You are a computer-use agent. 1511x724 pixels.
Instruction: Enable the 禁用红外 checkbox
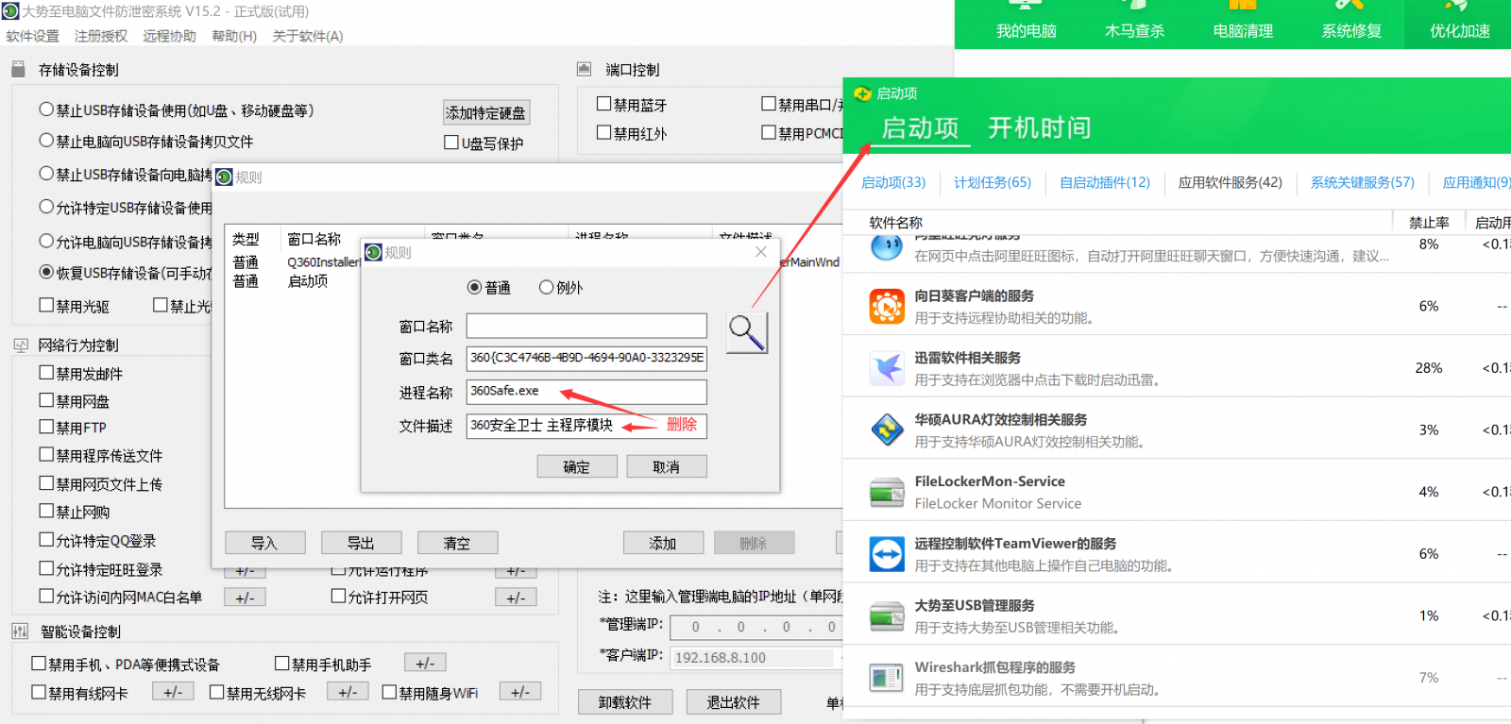603,133
